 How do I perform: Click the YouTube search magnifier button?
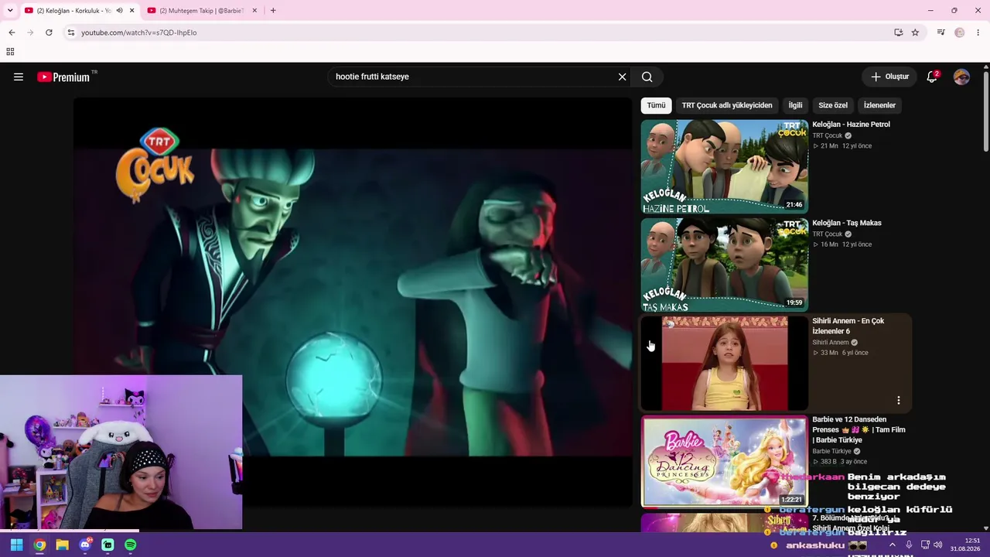coord(647,77)
